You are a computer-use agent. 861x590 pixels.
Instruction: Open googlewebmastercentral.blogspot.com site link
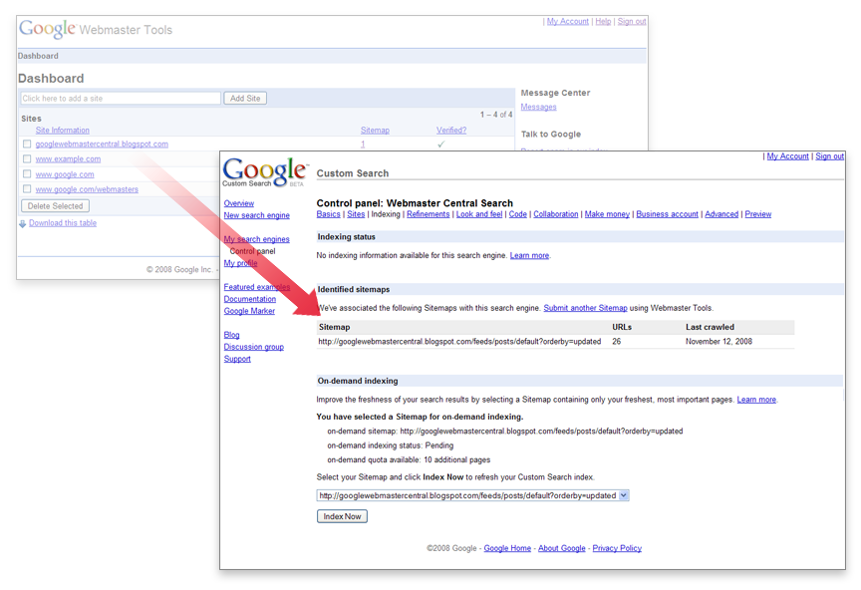102,144
